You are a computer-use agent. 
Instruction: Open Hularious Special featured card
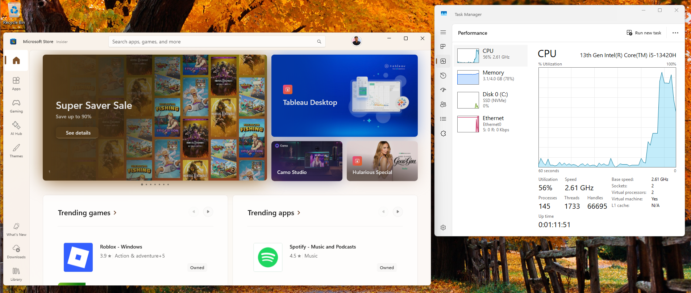click(382, 161)
